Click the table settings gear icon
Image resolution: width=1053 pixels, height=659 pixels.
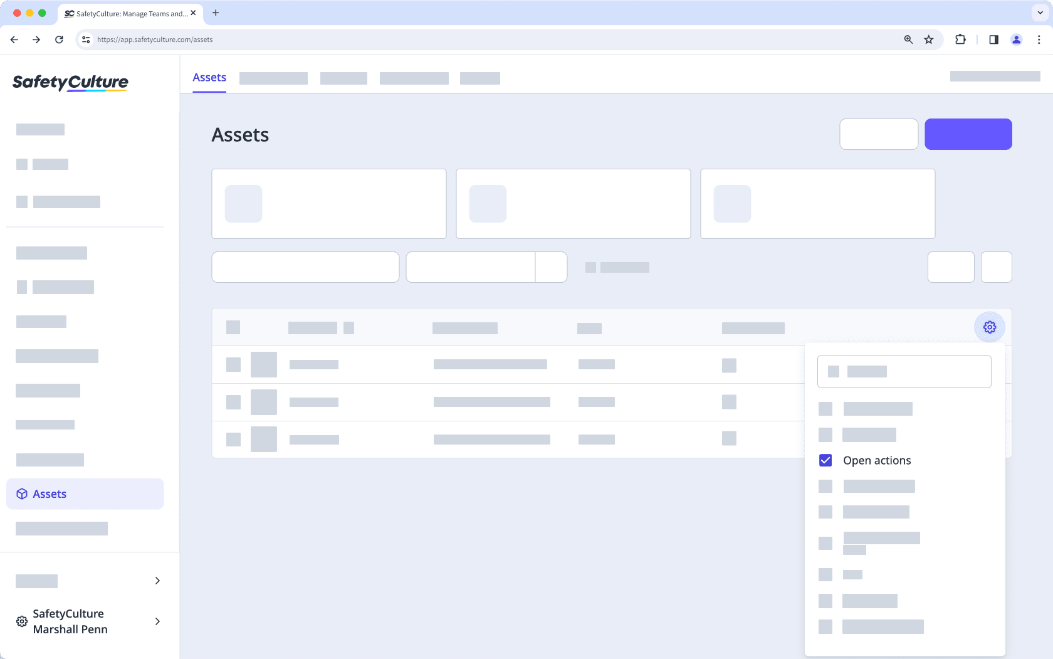(x=989, y=327)
